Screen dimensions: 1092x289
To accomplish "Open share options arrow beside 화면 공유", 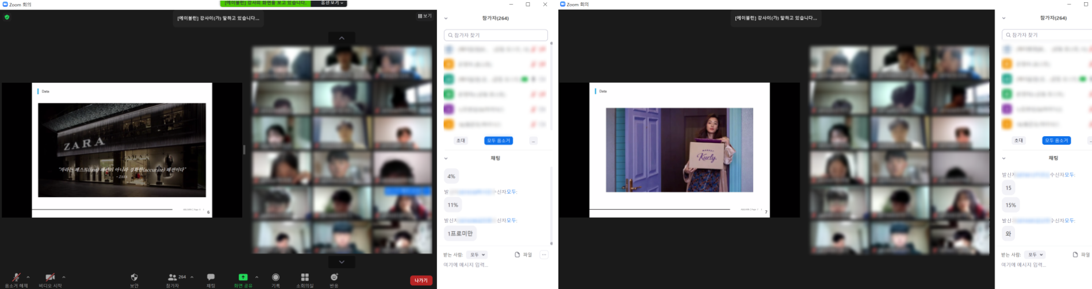I will [256, 277].
